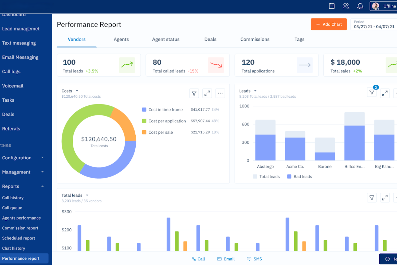397x265 pixels.
Task: Click the Cost per application green swatch
Action: (x=144, y=121)
